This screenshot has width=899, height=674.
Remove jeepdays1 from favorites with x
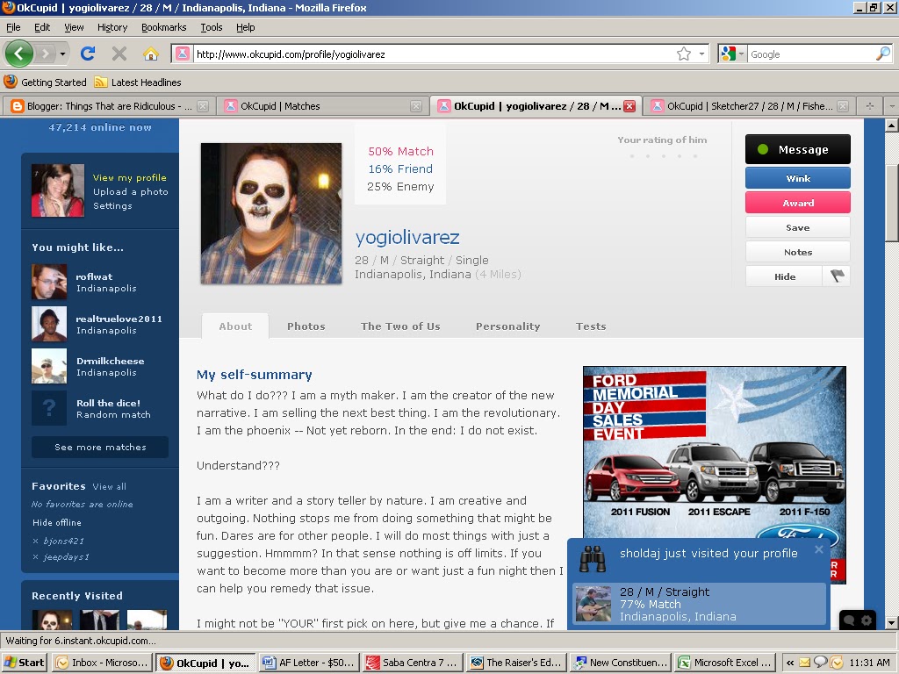click(x=35, y=557)
